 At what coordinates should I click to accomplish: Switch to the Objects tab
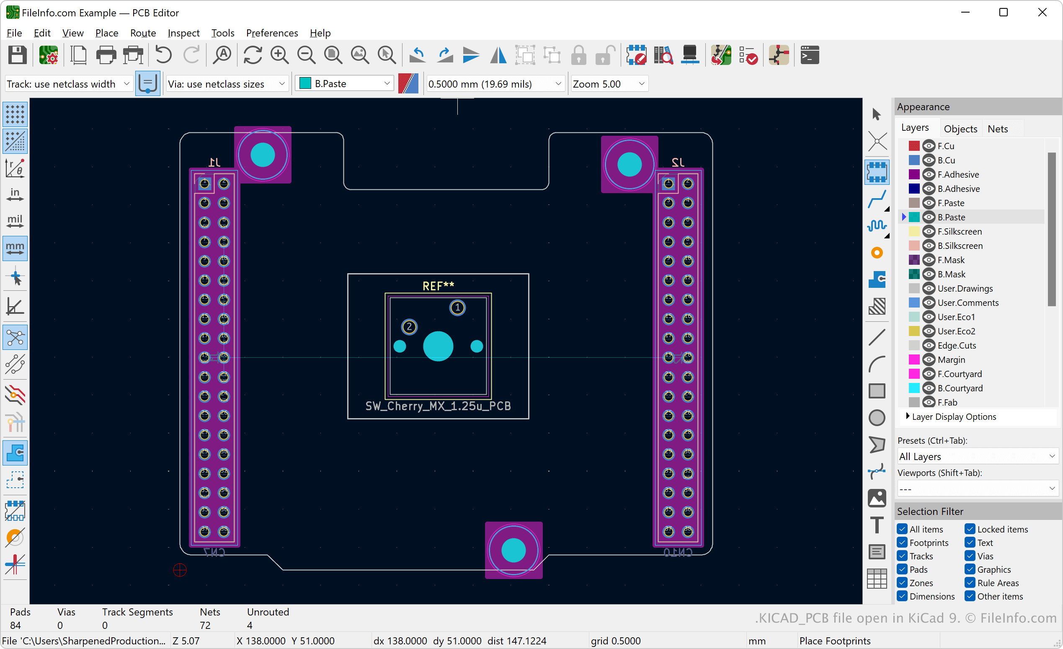[960, 129]
